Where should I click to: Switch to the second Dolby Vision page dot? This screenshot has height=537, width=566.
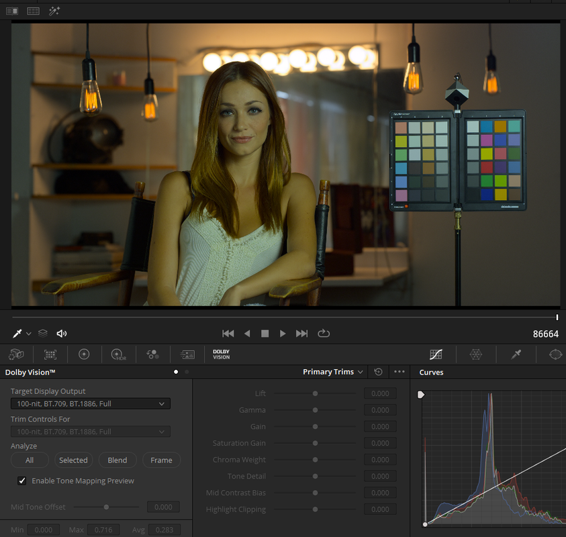click(x=187, y=372)
